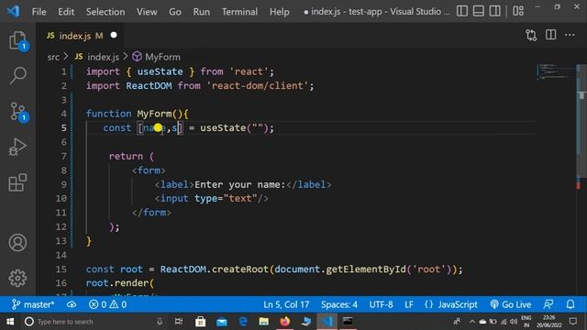The width and height of the screenshot is (587, 330).
Task: Open Edge browser from taskbar
Action: click(x=242, y=322)
